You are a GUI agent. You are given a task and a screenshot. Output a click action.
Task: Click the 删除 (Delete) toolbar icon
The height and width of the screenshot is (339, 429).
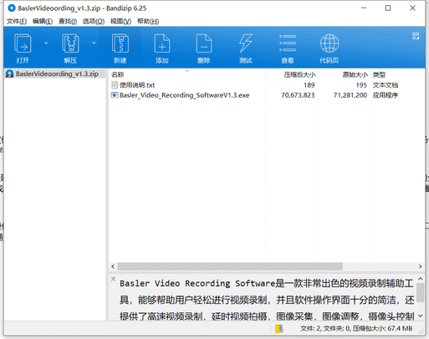(204, 43)
